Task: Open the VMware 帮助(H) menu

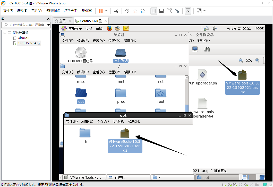Action: [87, 11]
